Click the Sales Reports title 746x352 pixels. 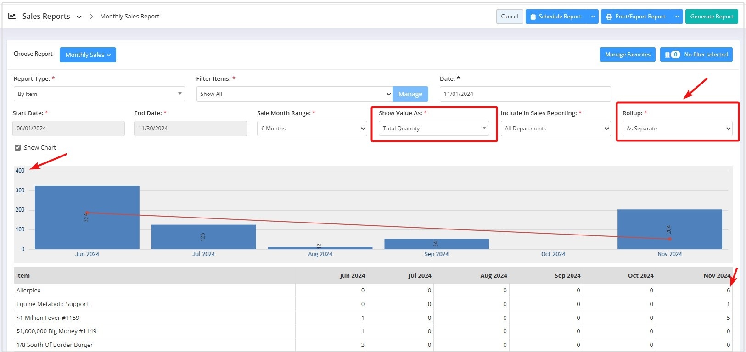click(x=46, y=16)
